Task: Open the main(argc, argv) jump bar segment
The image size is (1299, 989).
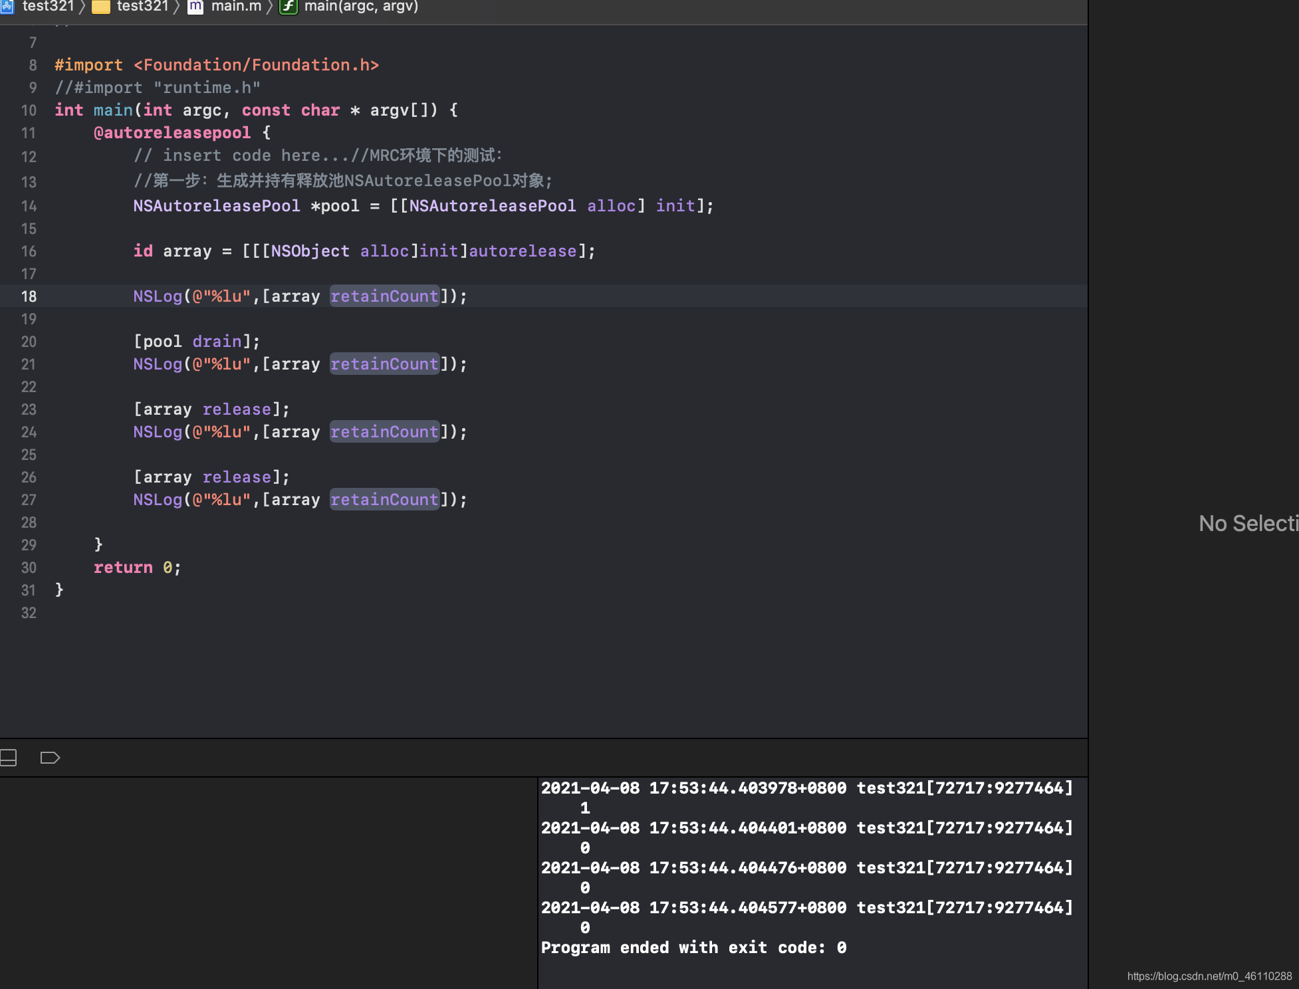Action: (x=361, y=7)
